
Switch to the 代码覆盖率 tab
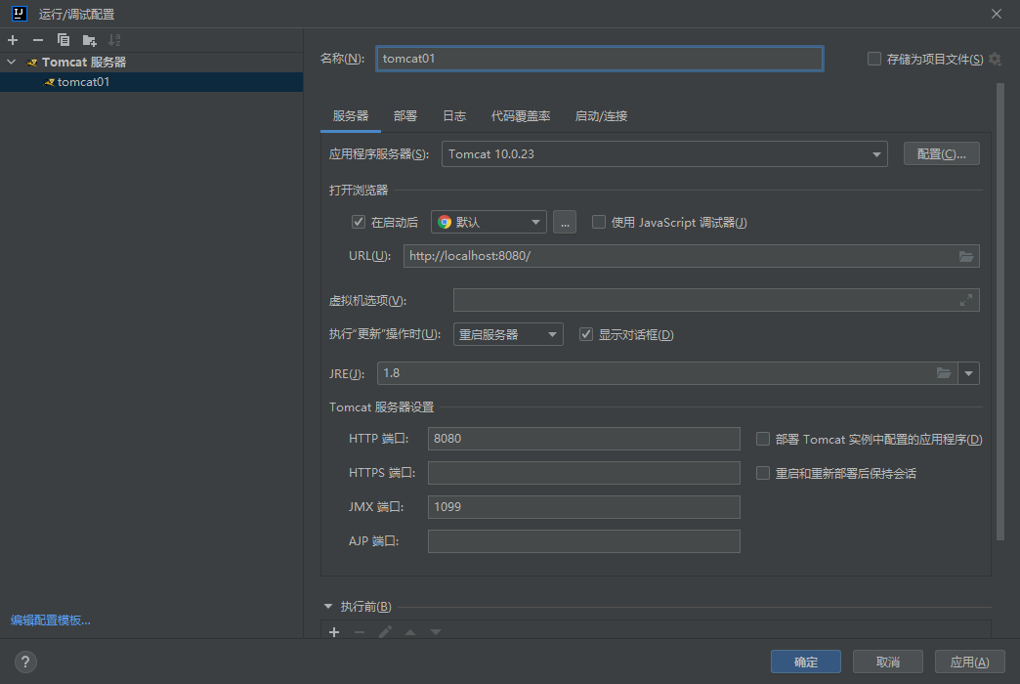pyautogui.click(x=521, y=116)
